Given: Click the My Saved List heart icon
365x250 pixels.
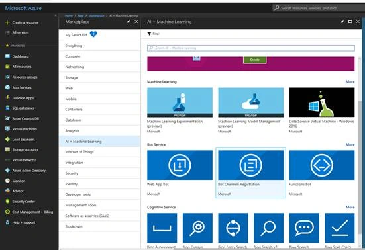Looking at the screenshot, I should pyautogui.click(x=93, y=34).
